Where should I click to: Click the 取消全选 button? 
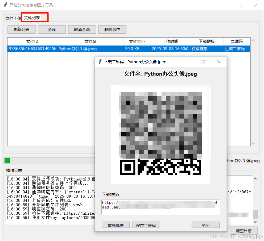pyautogui.click(x=82, y=29)
